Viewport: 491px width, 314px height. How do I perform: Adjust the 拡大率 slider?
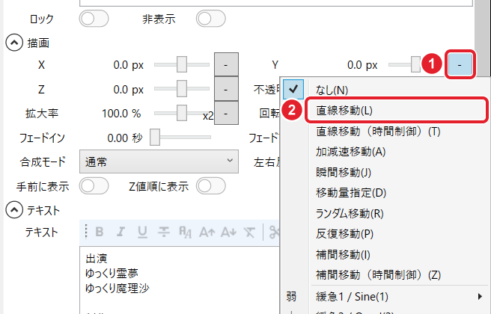tap(182, 113)
